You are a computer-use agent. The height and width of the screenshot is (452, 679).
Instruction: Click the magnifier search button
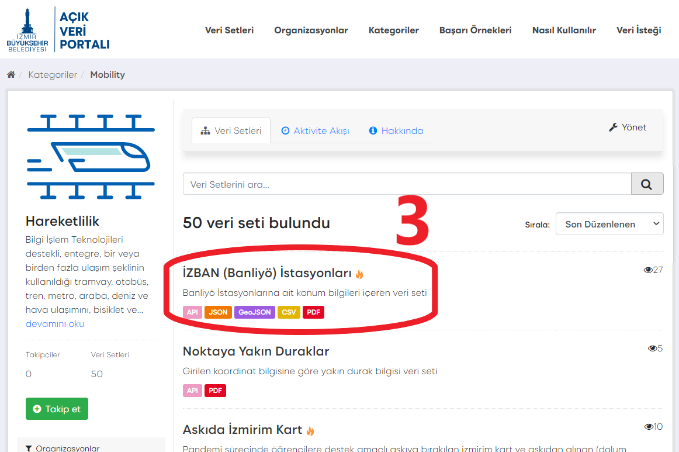[647, 184]
